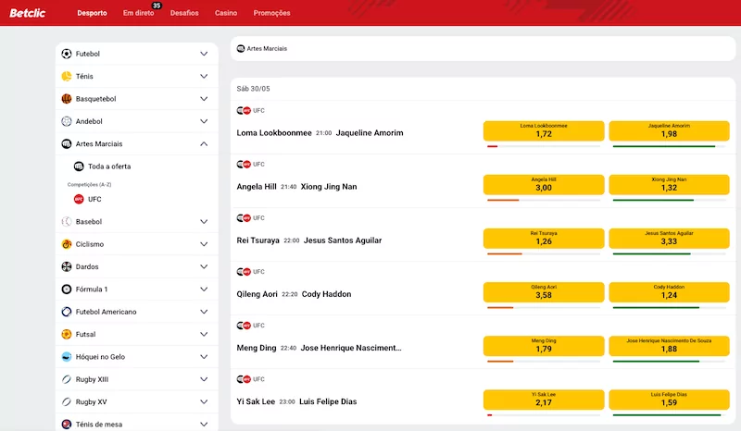Open Loma Lookboonmee vs Jaqueline Amorim match
741x431 pixels.
[320, 133]
